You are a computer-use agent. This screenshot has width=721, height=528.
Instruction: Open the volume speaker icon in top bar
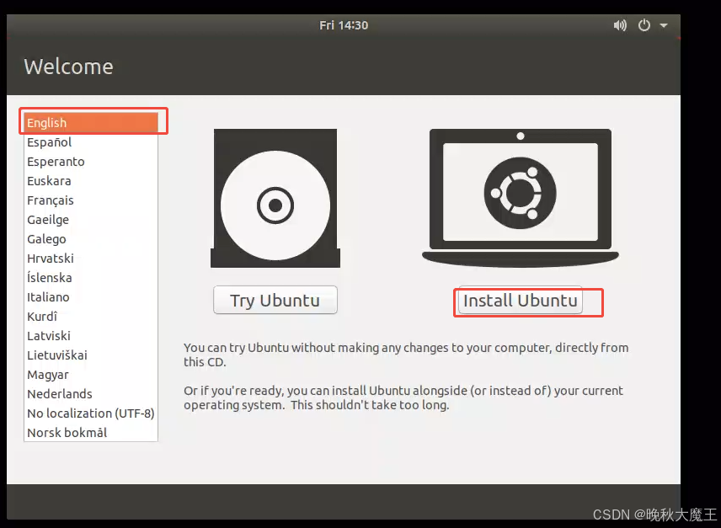[x=620, y=25]
